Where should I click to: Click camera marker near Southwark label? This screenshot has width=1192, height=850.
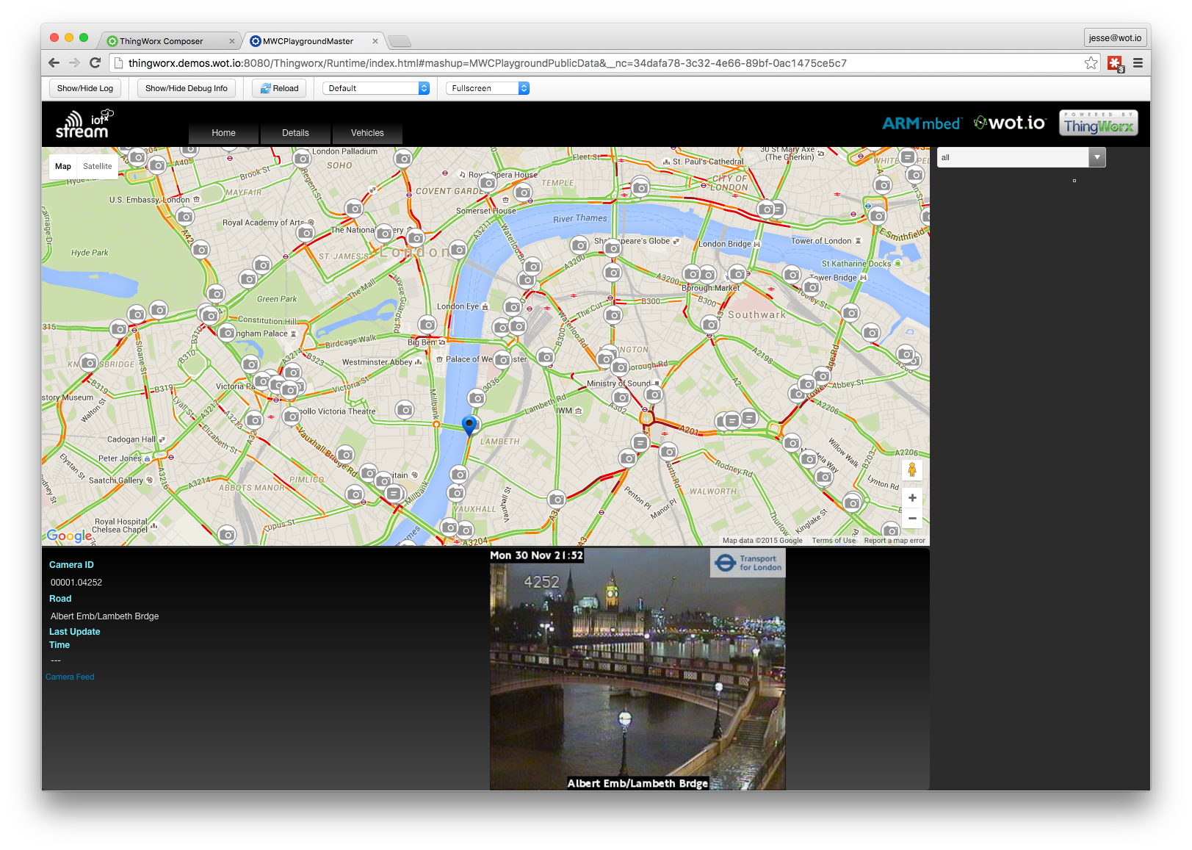(709, 324)
